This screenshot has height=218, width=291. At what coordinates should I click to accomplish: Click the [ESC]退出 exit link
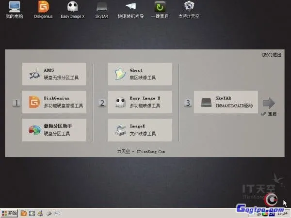point(271,55)
